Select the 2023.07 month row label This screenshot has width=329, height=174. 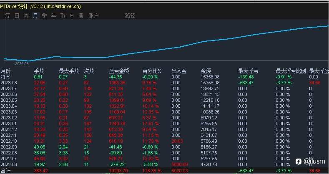9,88
